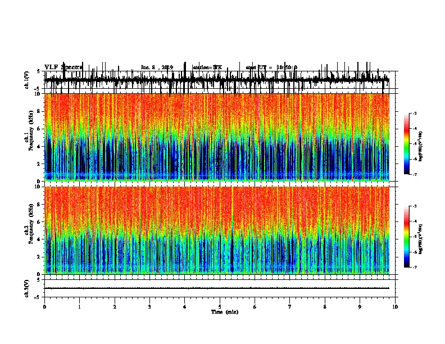445x344 pixels.
Task: Click the ch.1(V) waveform axis label
Action: (x=27, y=80)
